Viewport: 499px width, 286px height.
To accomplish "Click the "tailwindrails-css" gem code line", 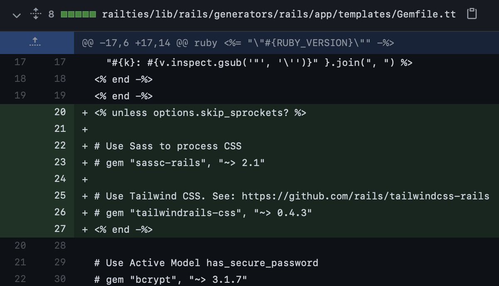I will tap(203, 212).
